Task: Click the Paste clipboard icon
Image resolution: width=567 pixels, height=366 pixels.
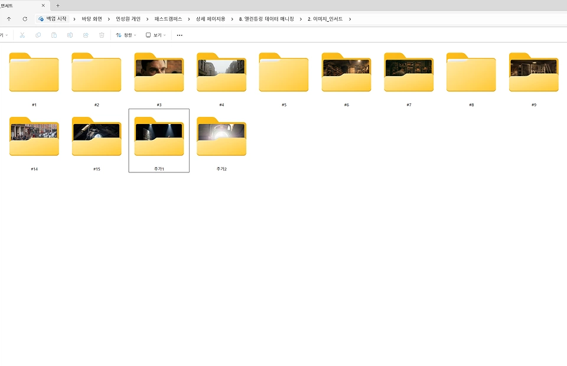Action: tap(54, 35)
